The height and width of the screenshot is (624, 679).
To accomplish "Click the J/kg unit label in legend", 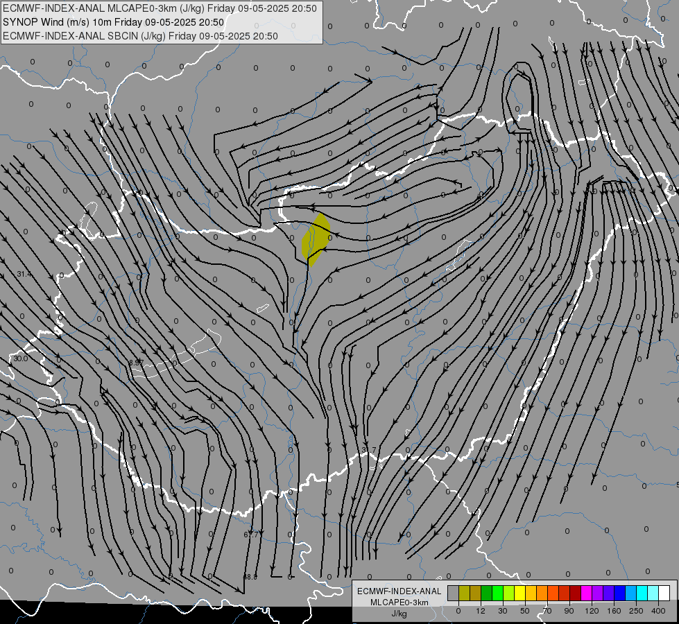I will click(399, 614).
